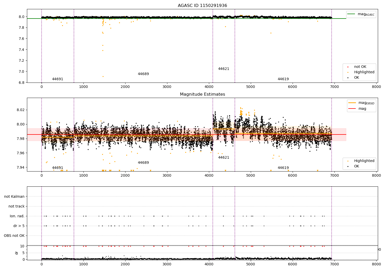Click the "not Kalman" row label
The width and height of the screenshot is (385, 270).
pyautogui.click(x=14, y=196)
